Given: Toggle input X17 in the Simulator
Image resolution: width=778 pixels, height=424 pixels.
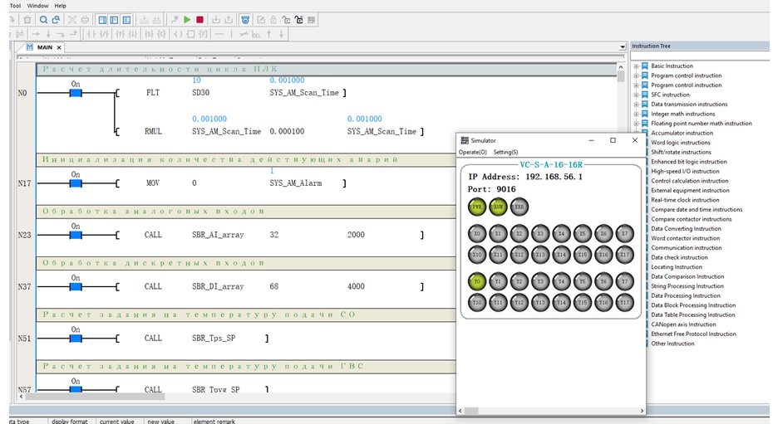Looking at the screenshot, I should [x=625, y=255].
